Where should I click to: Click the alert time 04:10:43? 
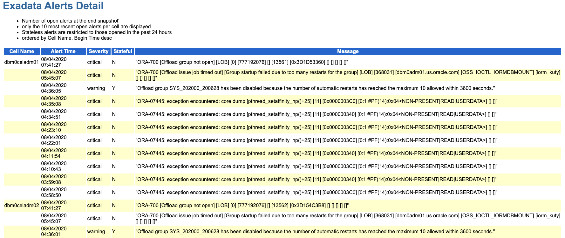coord(54,167)
